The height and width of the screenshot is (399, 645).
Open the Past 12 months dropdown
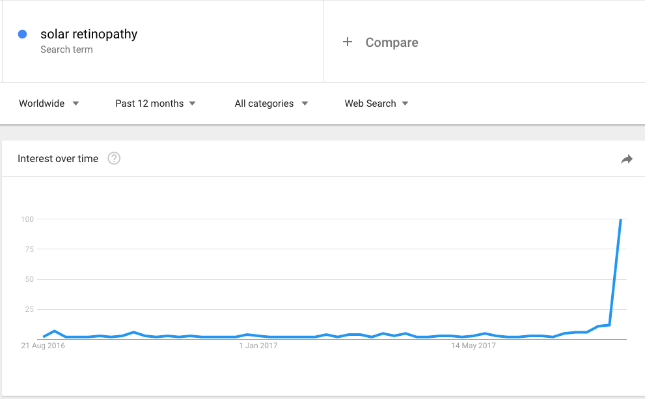click(156, 103)
